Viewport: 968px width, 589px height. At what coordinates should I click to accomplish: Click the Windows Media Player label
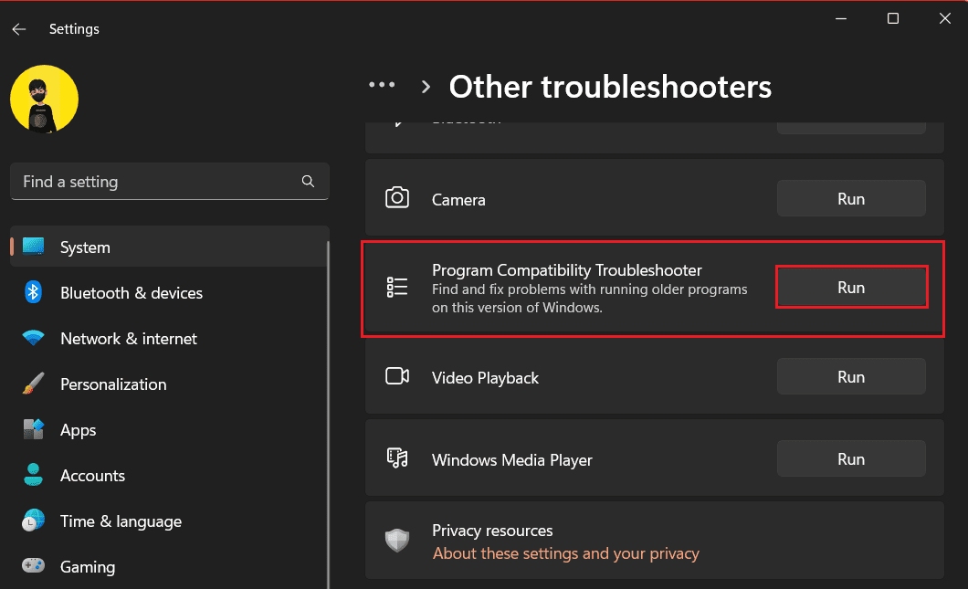point(511,460)
